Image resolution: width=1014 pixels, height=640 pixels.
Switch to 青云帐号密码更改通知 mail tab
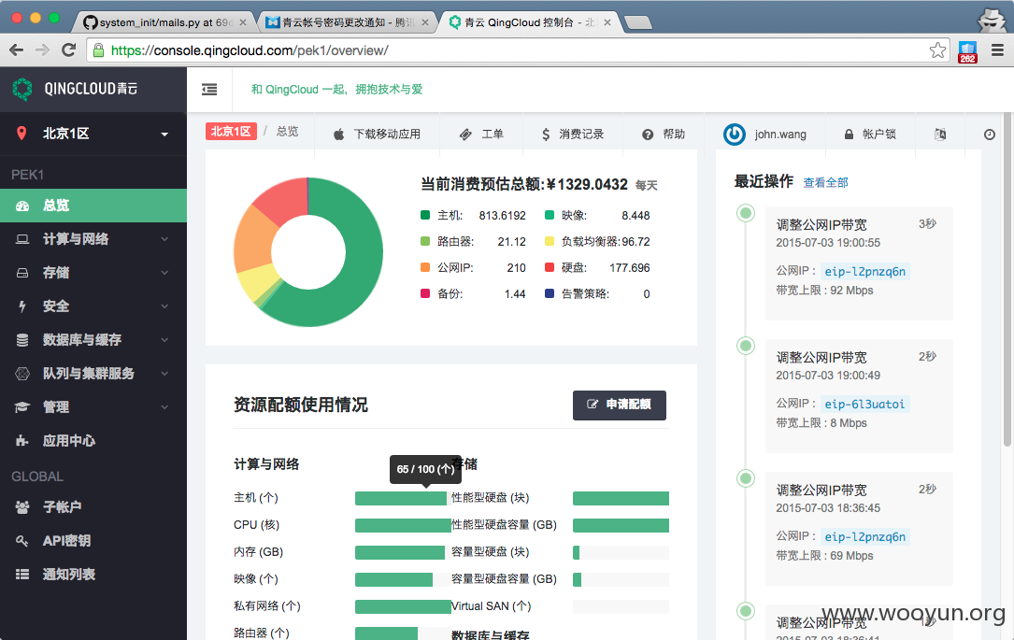pyautogui.click(x=348, y=22)
